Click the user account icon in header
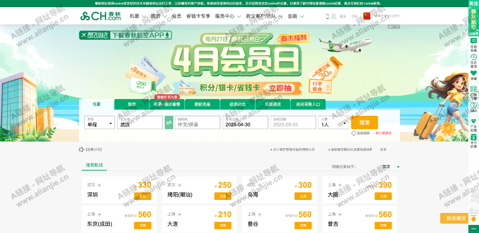The image size is (479, 233). pos(334,16)
